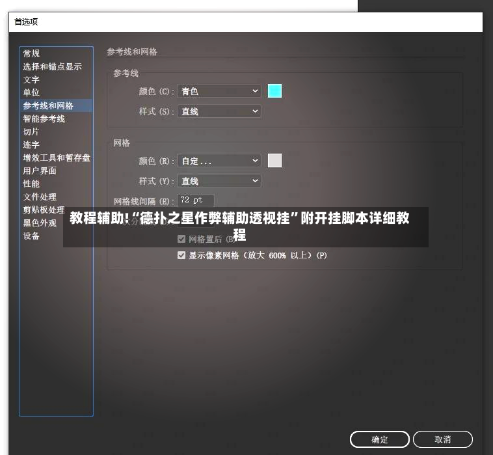This screenshot has height=455, width=493.
Task: Select 设备 category
Action: click(31, 236)
